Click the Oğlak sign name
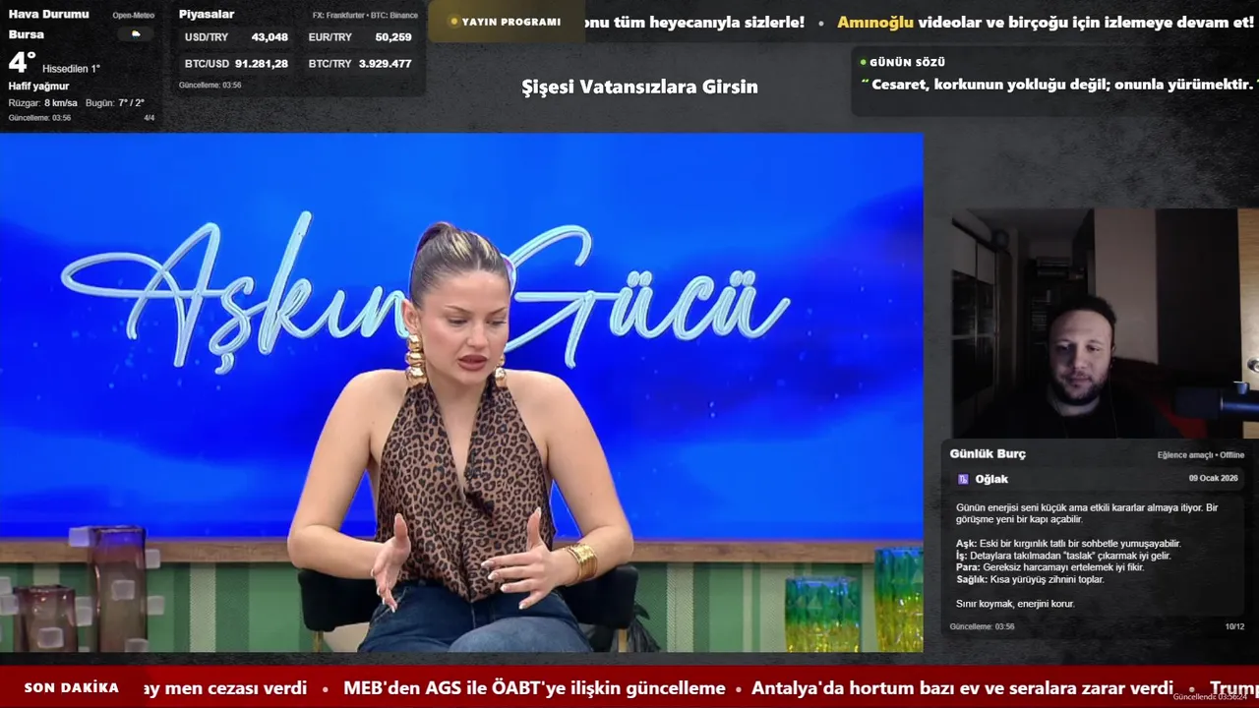The height and width of the screenshot is (708, 1259). [x=991, y=479]
